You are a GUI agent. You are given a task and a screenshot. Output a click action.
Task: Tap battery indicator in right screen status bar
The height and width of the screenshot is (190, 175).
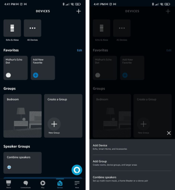[x=167, y=4]
